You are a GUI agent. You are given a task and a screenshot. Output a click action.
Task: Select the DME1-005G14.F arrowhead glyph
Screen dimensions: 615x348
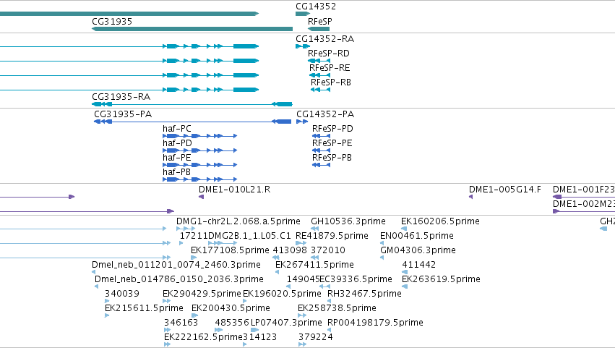[x=470, y=198]
